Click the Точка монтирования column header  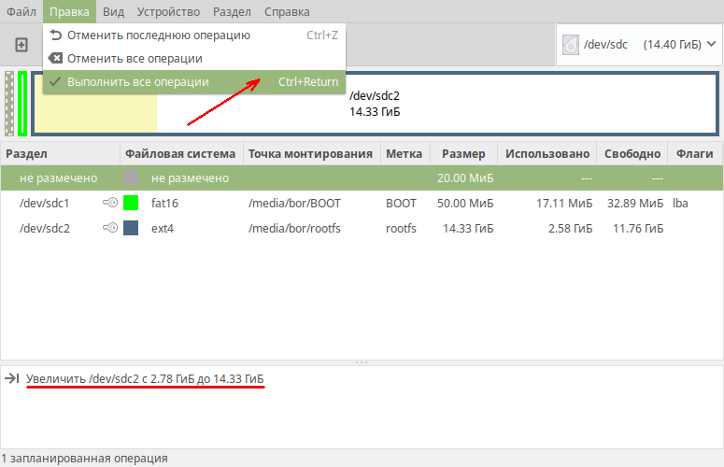click(x=312, y=154)
